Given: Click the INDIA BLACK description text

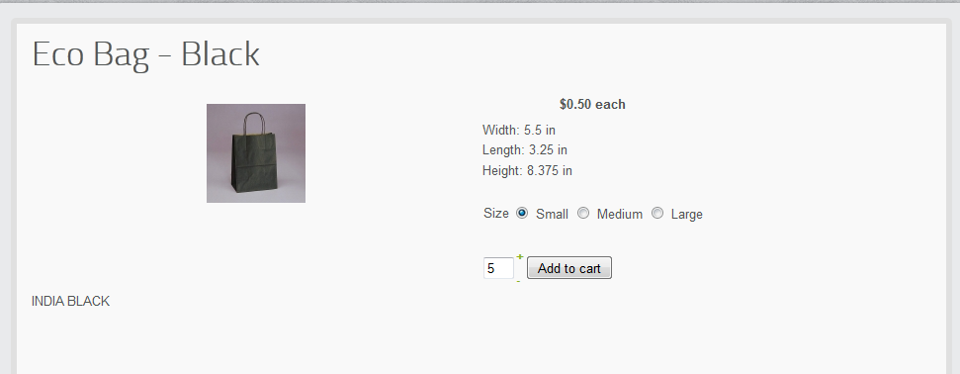Looking at the screenshot, I should tap(70, 301).
